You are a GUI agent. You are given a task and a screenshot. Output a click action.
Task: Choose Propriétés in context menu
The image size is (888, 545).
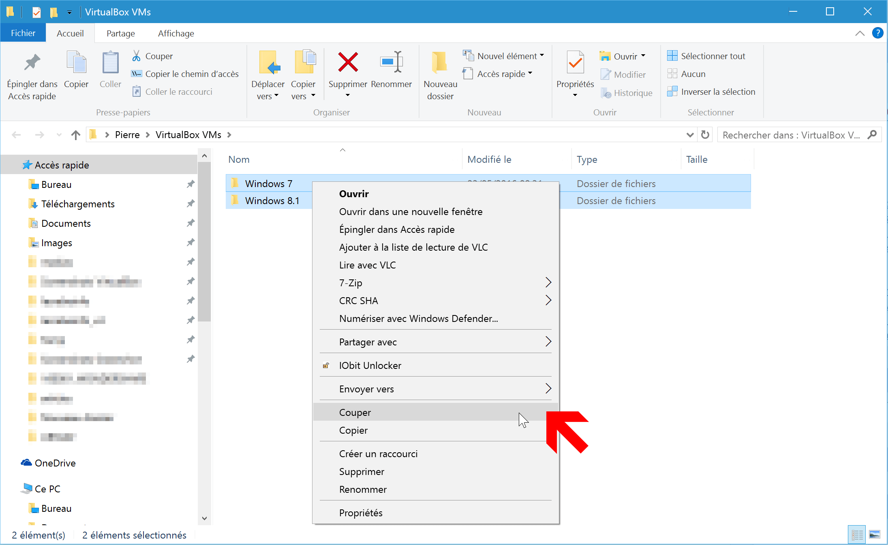click(x=436, y=513)
